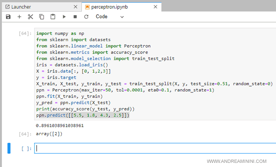Click the output result array([2])
The width and height of the screenshot is (276, 167).
(x=49, y=134)
